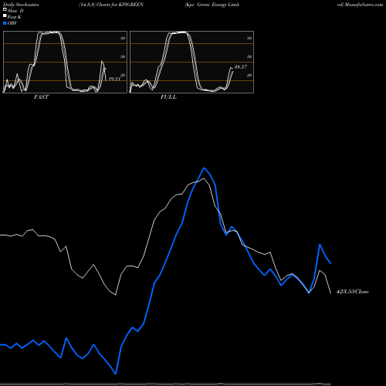386x386 pixels.
Task: Click the 38.57 value in FULL chart
Action: [241, 67]
